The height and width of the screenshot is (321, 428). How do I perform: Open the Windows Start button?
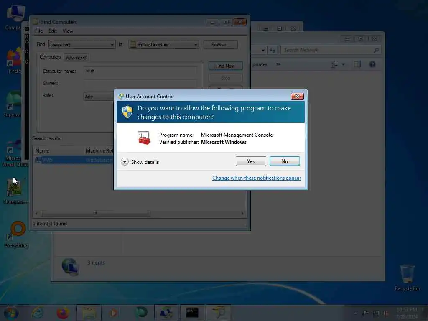coord(11,313)
